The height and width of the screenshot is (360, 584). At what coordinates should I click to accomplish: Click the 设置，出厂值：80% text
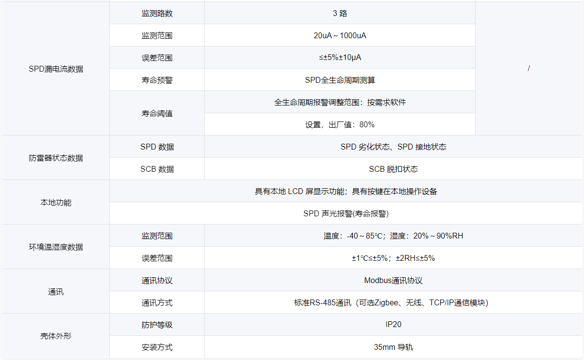point(340,124)
